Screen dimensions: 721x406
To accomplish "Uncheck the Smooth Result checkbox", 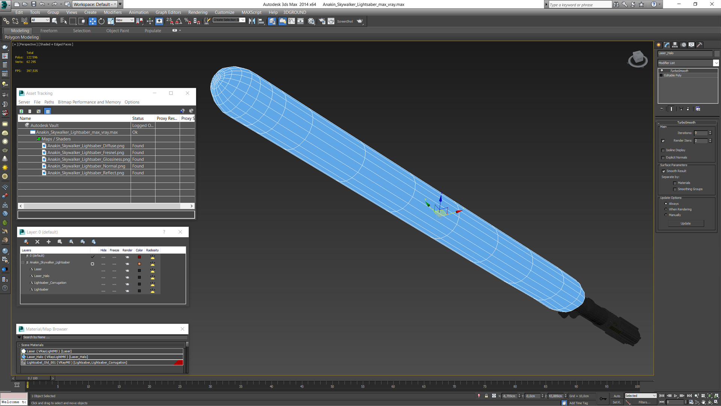I will pos(664,171).
